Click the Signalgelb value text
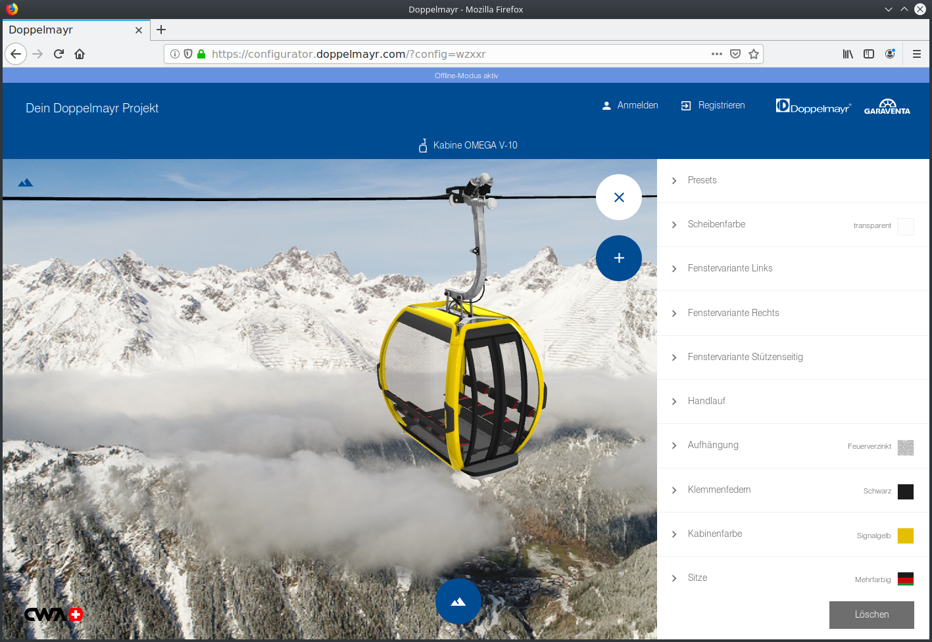 pyautogui.click(x=873, y=536)
